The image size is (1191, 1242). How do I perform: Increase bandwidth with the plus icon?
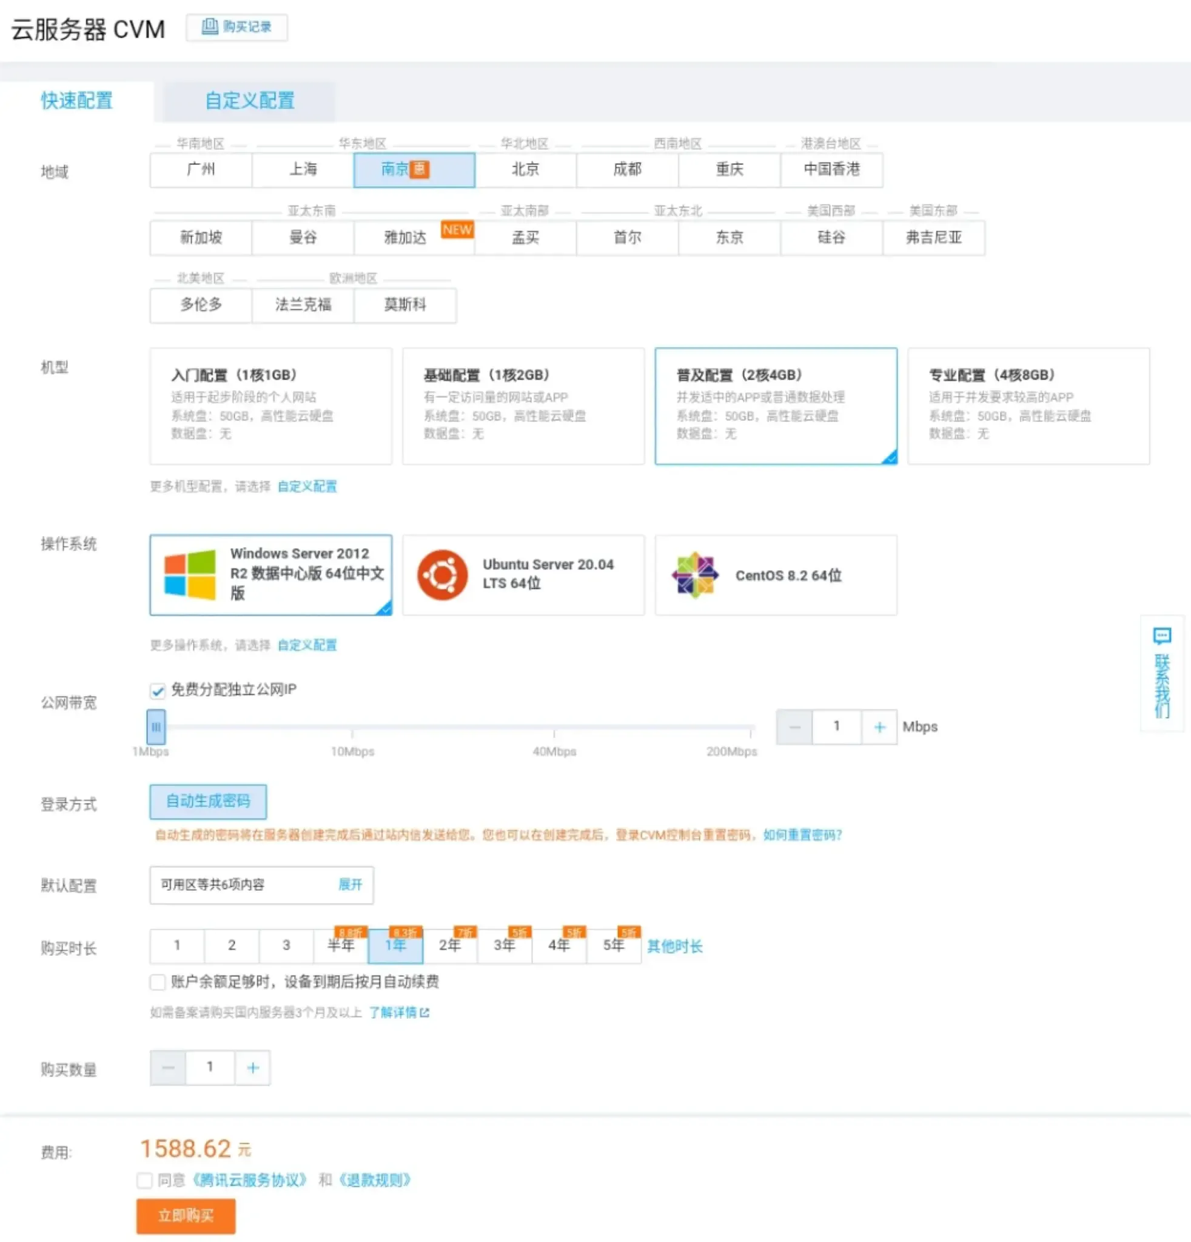879,727
